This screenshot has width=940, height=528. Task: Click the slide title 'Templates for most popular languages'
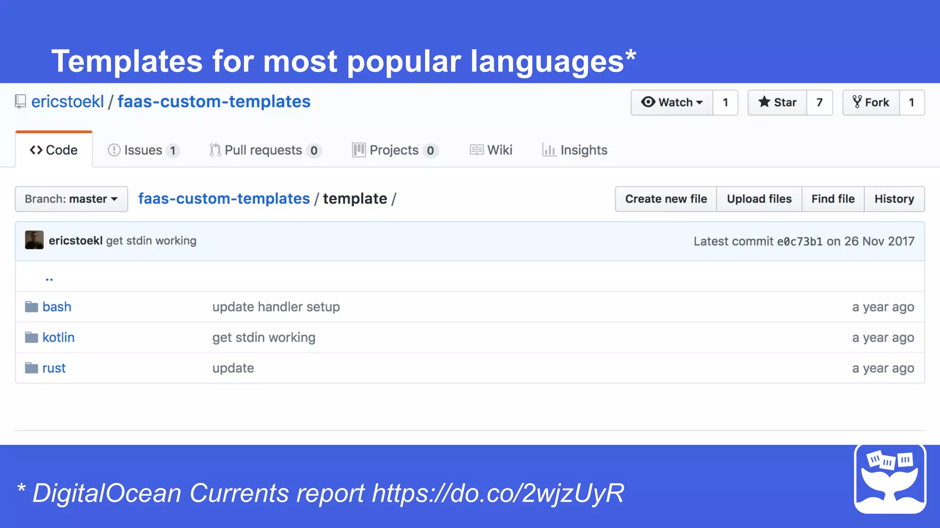point(344,61)
